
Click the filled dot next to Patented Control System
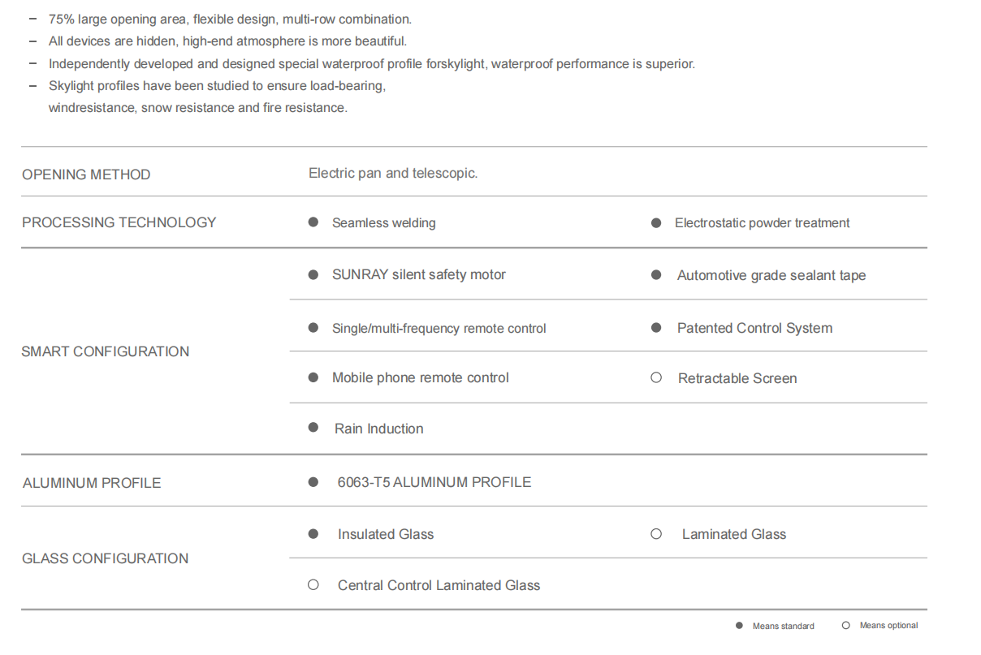[656, 328]
